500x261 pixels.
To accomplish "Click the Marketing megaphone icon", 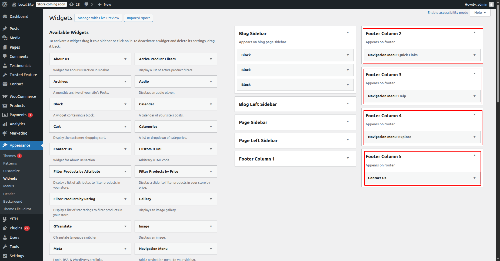I will (x=5, y=133).
